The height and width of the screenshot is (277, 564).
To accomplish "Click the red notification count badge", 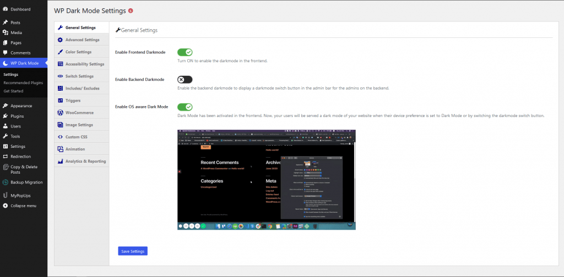I will coord(131,11).
